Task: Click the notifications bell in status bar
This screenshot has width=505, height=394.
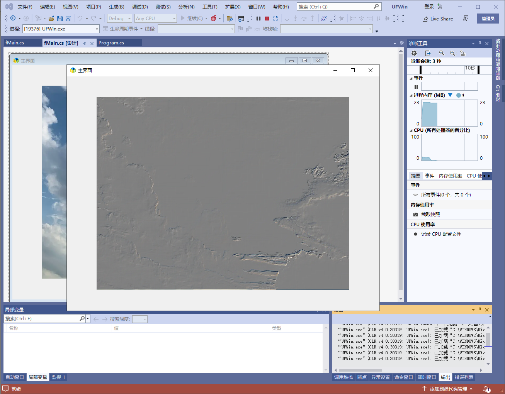Action: click(487, 389)
